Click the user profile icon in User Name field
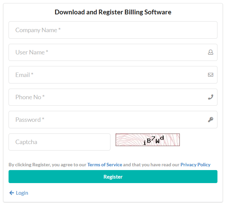Viewport: 226px width, 206px height. coord(210,52)
